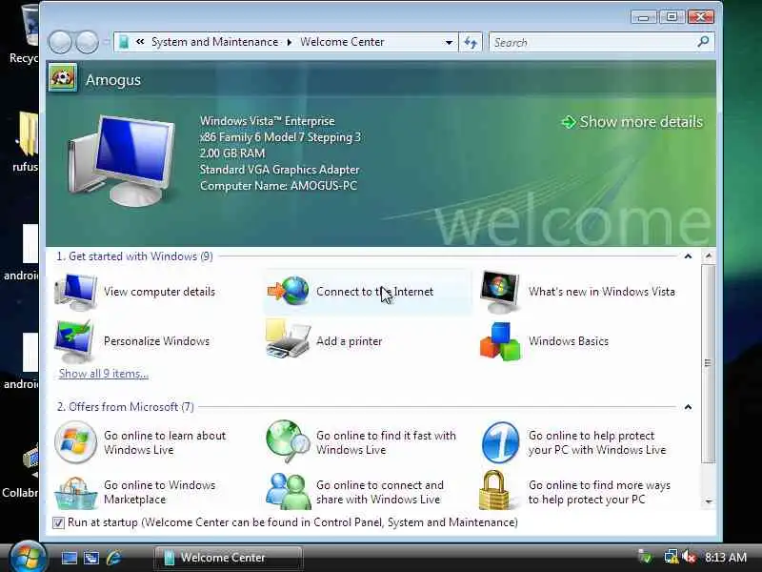Image resolution: width=762 pixels, height=572 pixels.
Task: Uncheck the Run at startup checkbox
Action: [58, 522]
